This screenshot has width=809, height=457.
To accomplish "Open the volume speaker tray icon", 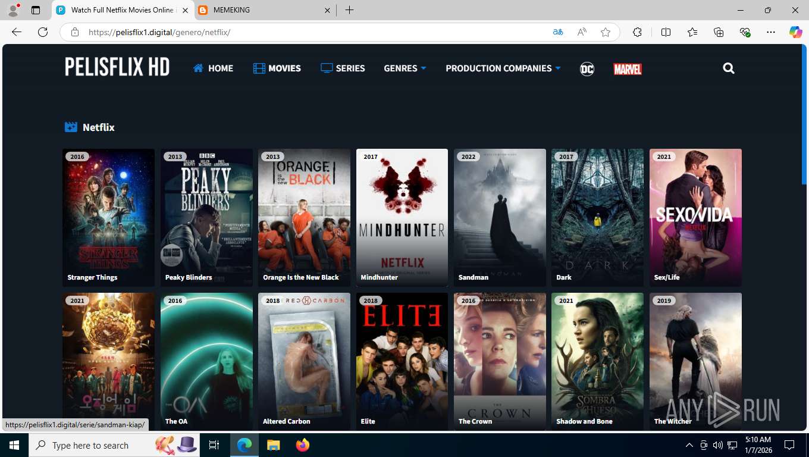I will [718, 445].
